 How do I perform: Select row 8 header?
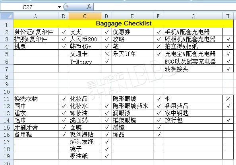[x=7, y=77]
